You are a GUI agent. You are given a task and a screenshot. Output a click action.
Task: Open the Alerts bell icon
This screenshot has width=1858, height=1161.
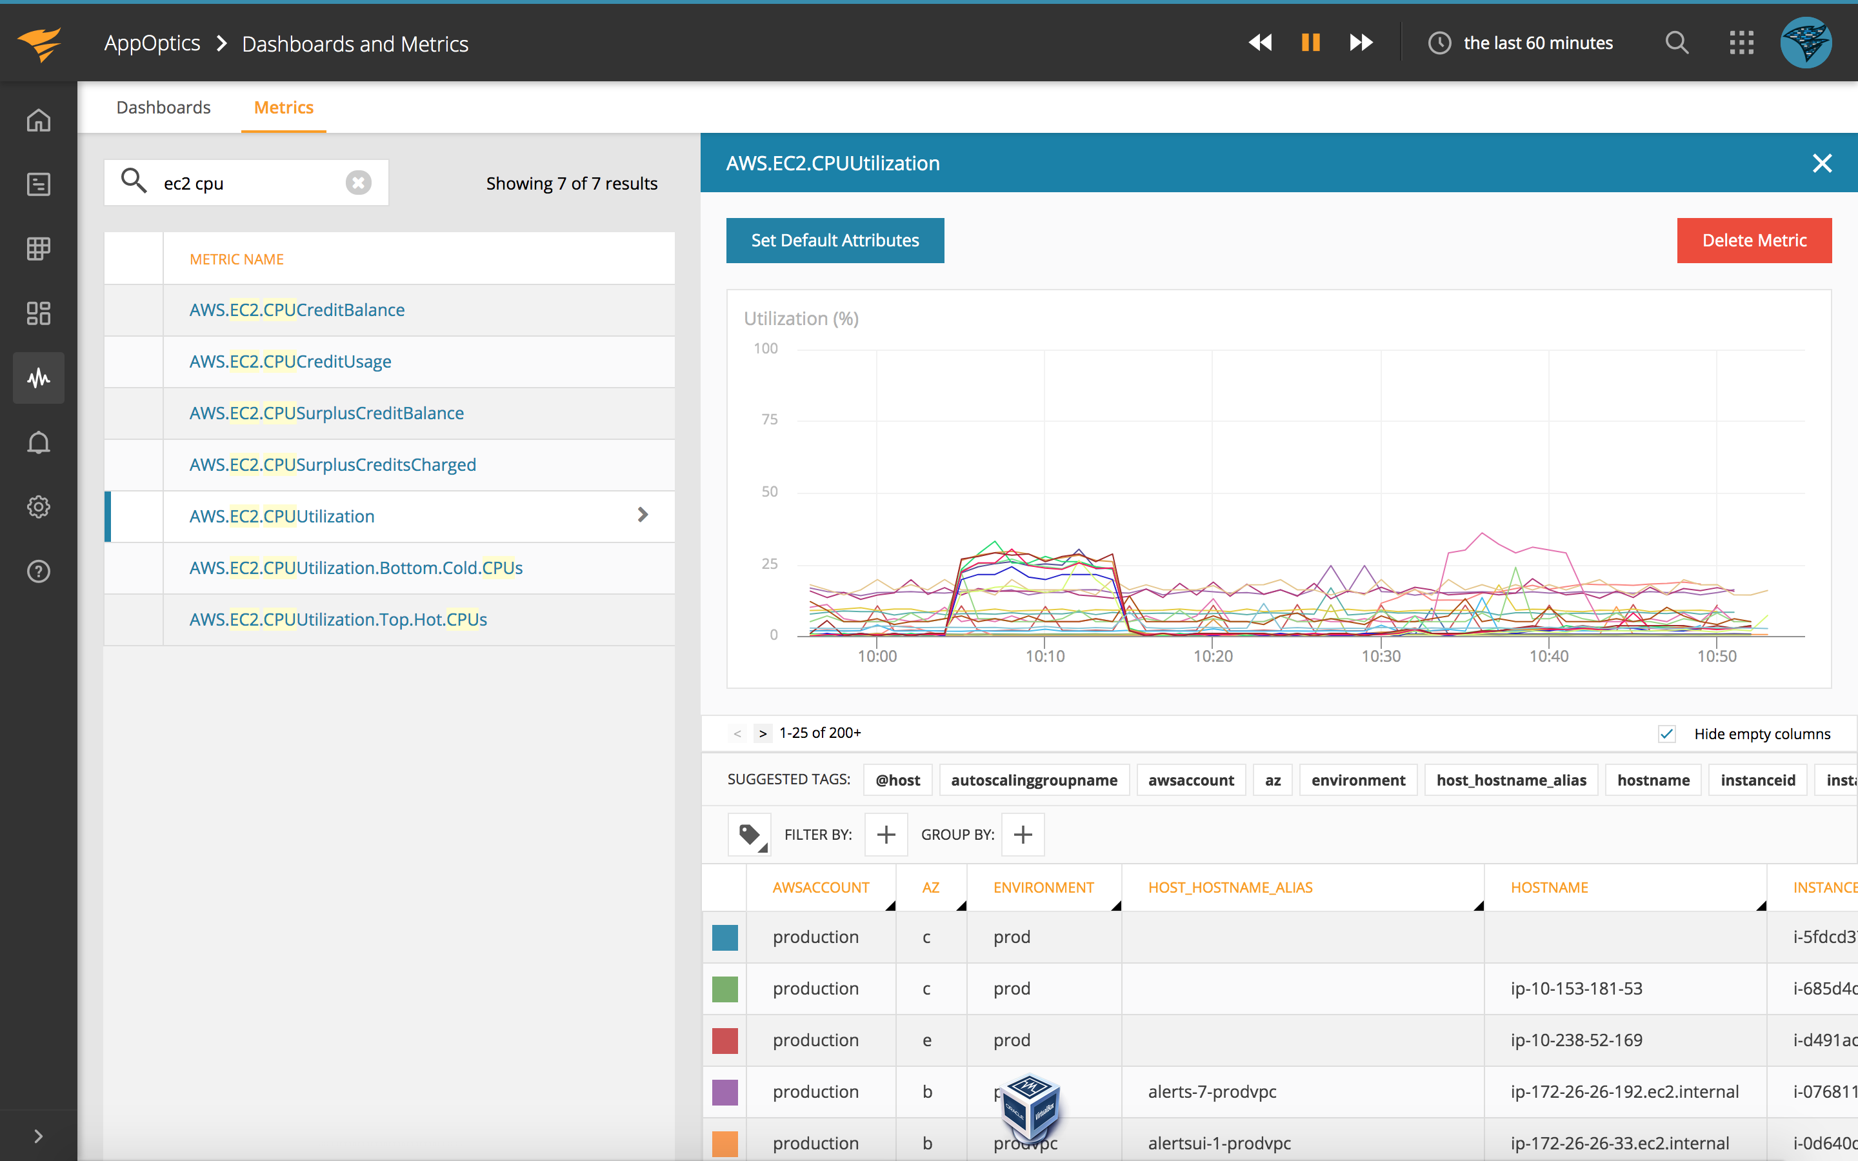(x=39, y=443)
